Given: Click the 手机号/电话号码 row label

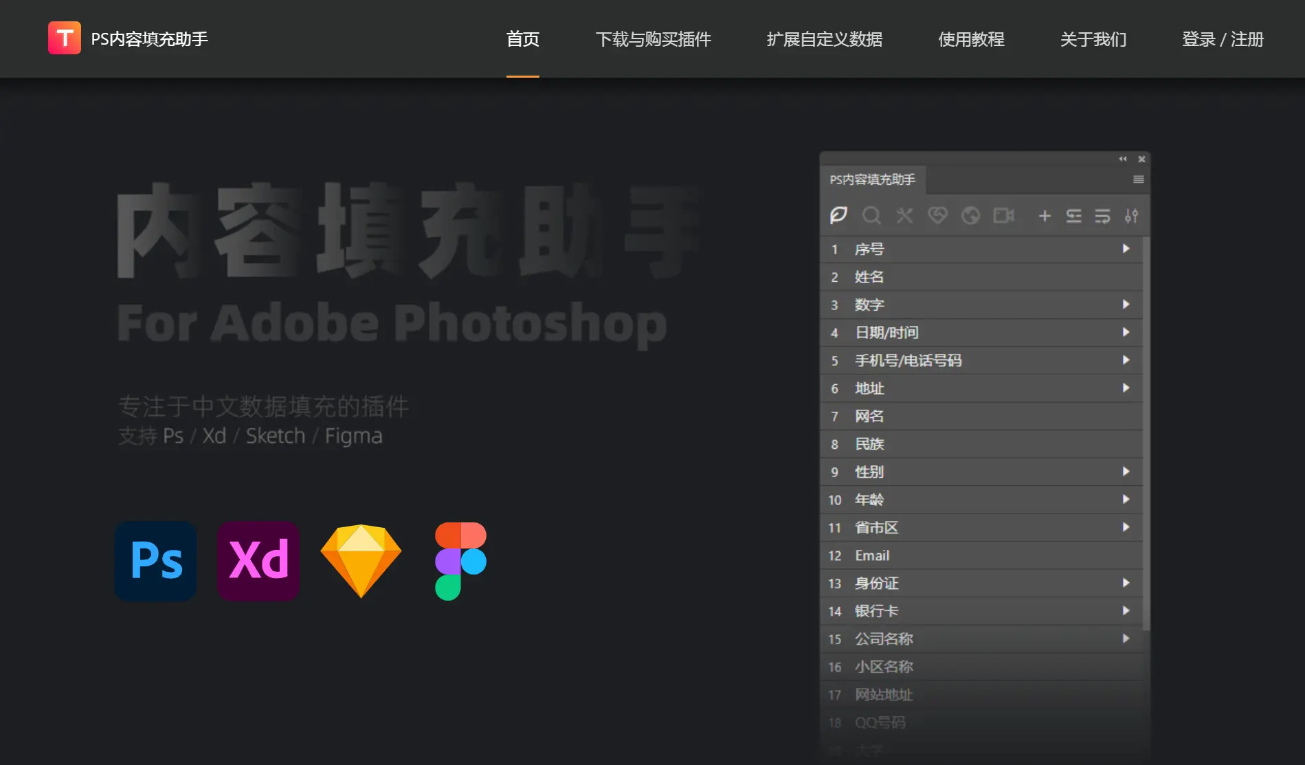Looking at the screenshot, I should tap(908, 360).
